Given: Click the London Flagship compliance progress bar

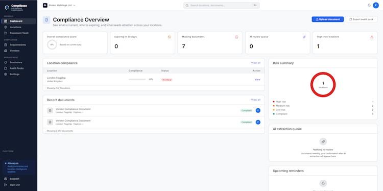Looking at the screenshot, I should click(137, 79).
